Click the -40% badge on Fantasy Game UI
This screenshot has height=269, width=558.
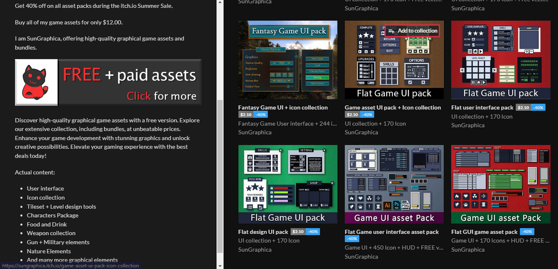[260, 115]
